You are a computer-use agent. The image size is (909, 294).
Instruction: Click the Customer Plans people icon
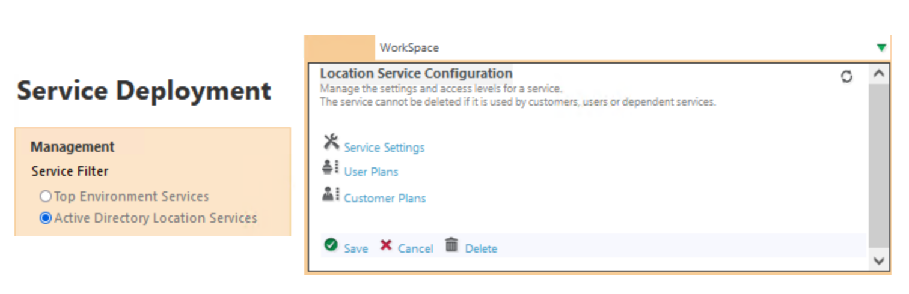(x=331, y=194)
